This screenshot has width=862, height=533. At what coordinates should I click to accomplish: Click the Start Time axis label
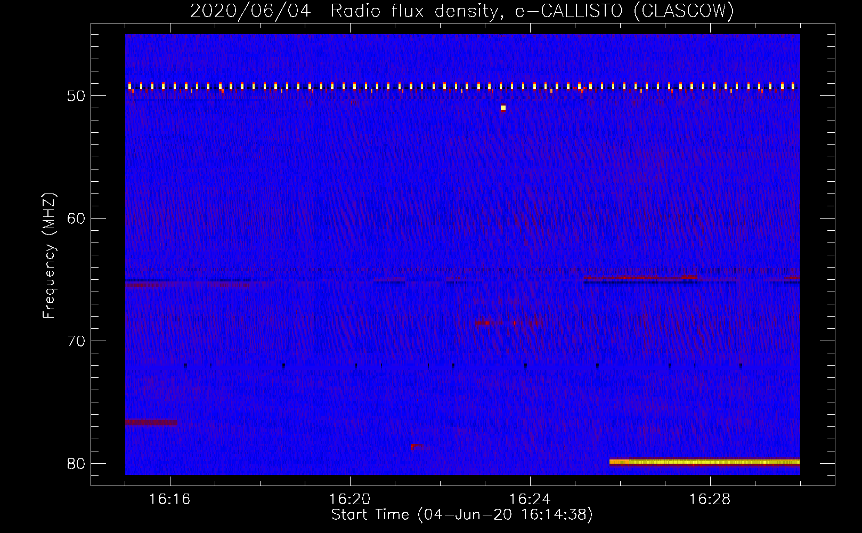pyautogui.click(x=462, y=515)
